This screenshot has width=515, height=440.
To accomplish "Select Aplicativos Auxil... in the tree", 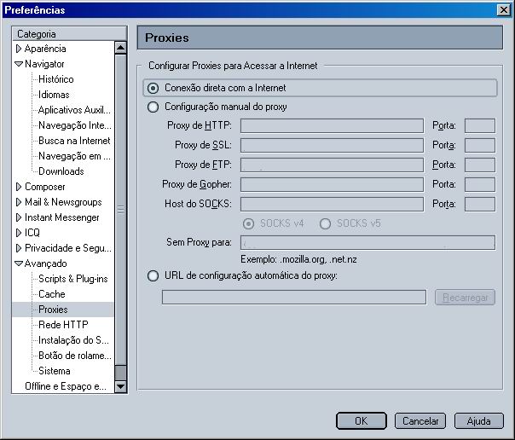I will tap(74, 110).
